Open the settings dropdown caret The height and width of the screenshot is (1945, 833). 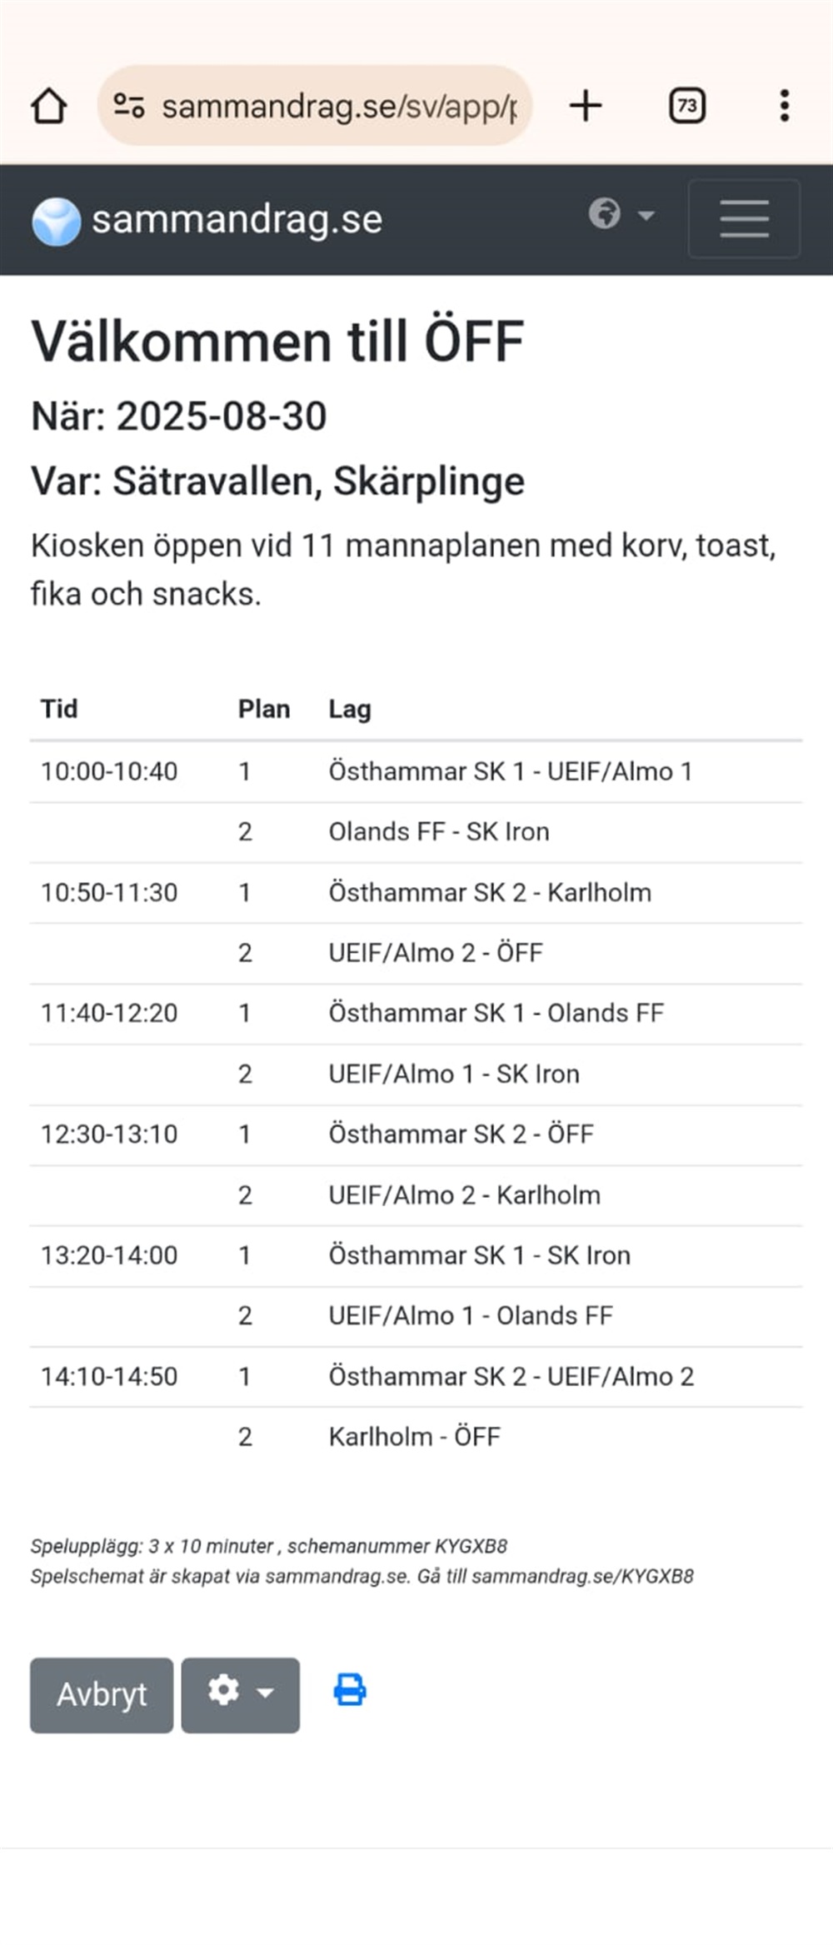(266, 1692)
